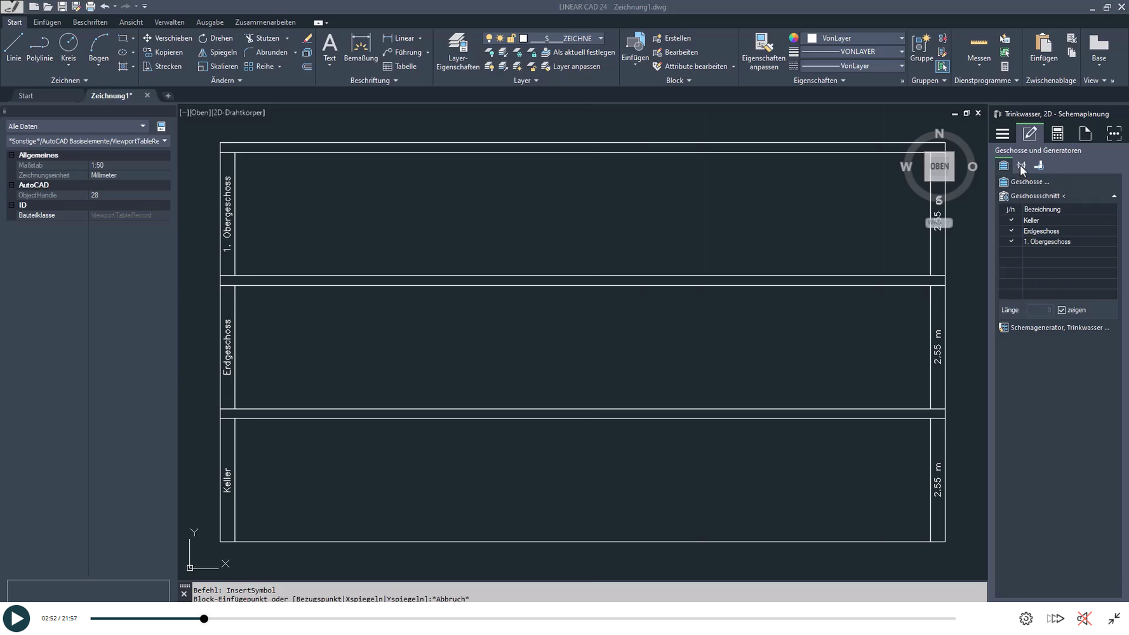1129x635 pixels.
Task: Select the Kreis circle tool
Action: (x=68, y=48)
